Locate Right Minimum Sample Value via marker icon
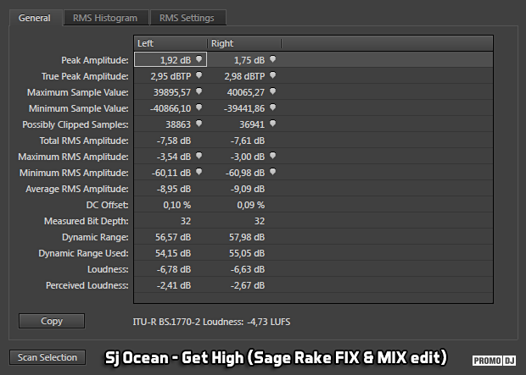 coord(272,108)
